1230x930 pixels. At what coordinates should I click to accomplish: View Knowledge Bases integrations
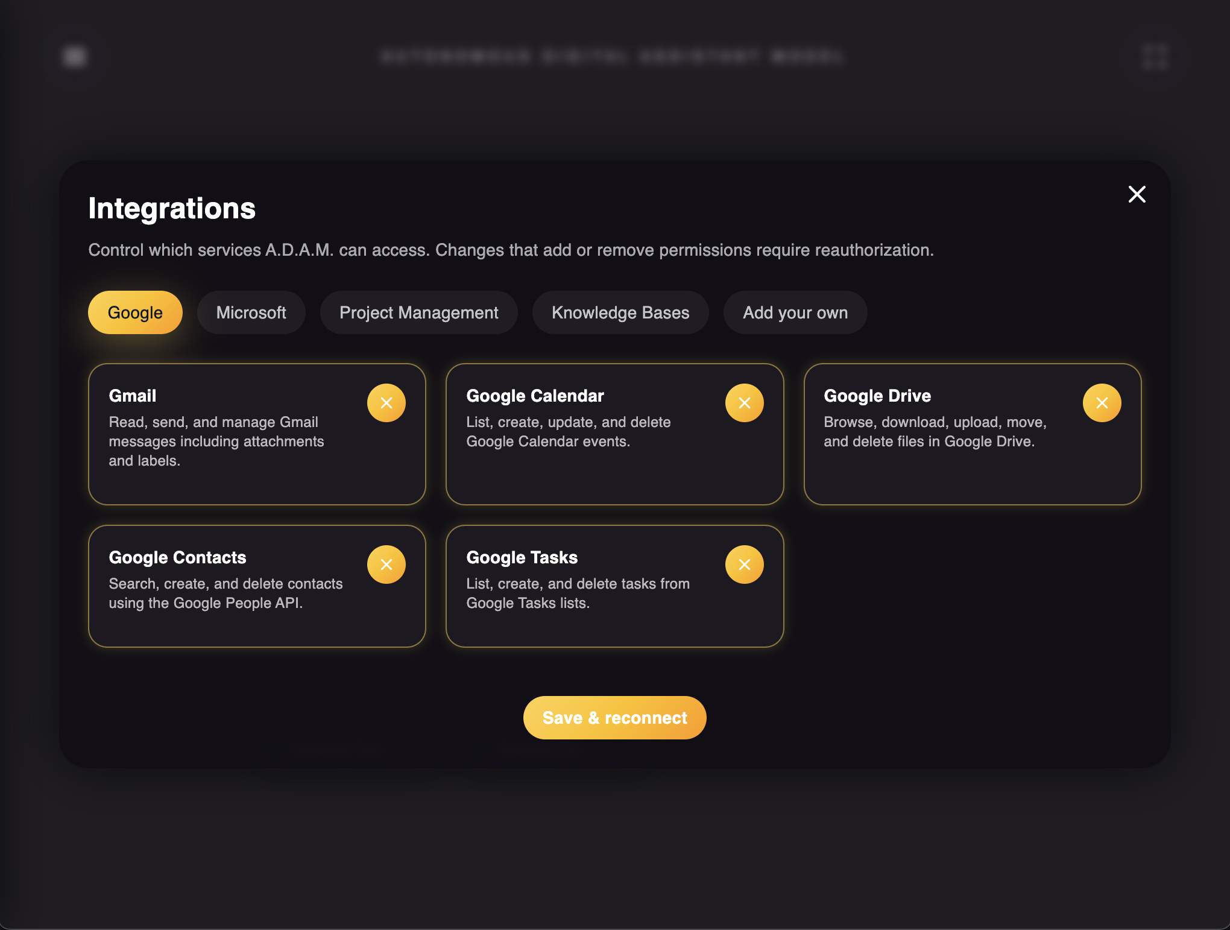point(620,312)
